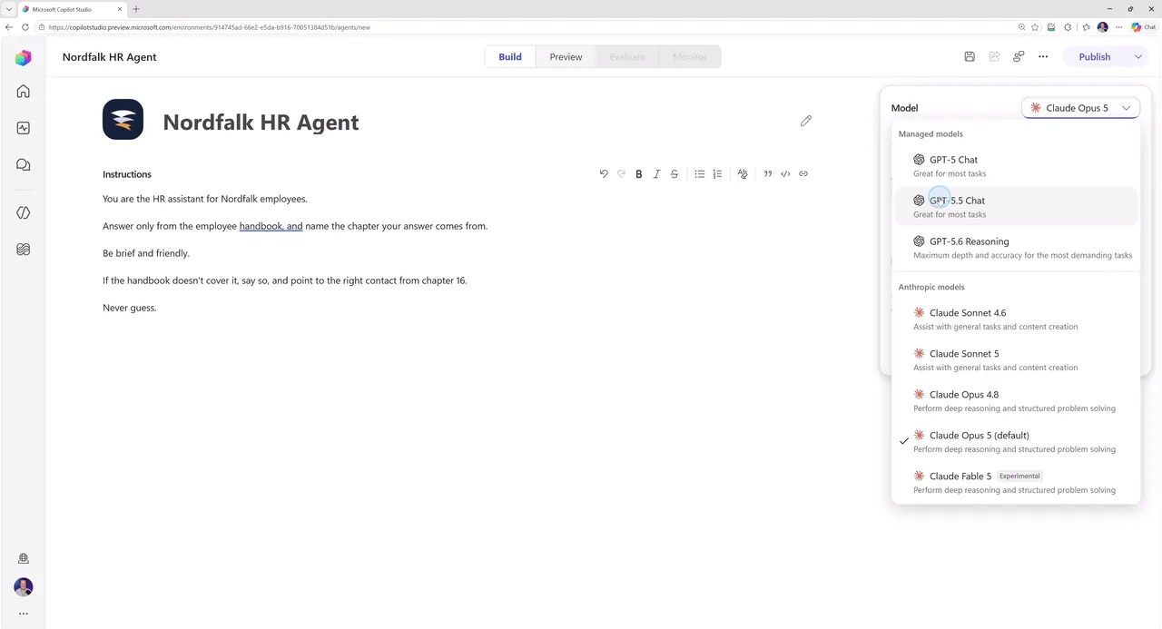The height and width of the screenshot is (629, 1162).
Task: Open the activity monitor sidebar icon
Action: click(24, 128)
